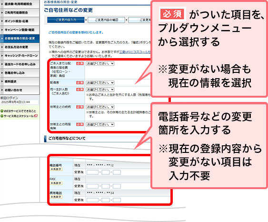
Task: Open 各種お申し込み in the side menu
Action: [20, 73]
